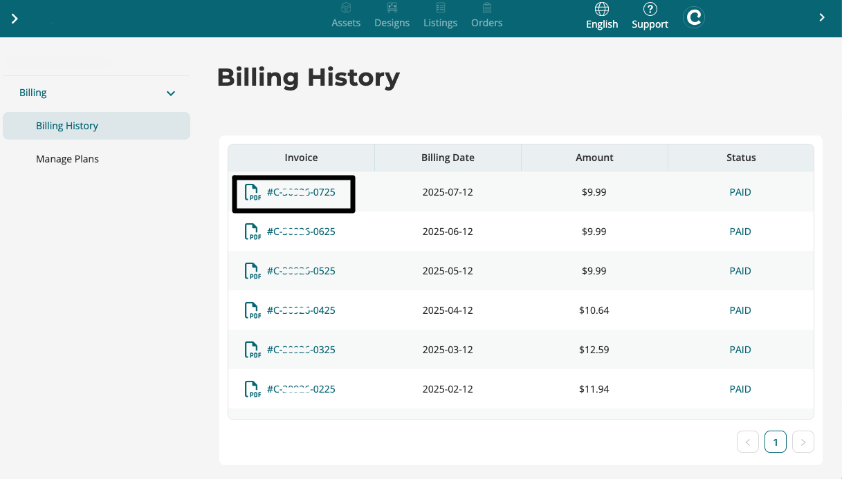Click the English language label
842x479 pixels.
pyautogui.click(x=602, y=24)
